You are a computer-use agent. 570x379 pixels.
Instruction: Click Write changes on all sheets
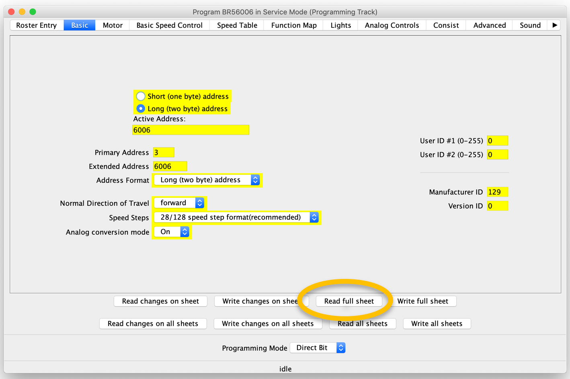pyautogui.click(x=268, y=324)
